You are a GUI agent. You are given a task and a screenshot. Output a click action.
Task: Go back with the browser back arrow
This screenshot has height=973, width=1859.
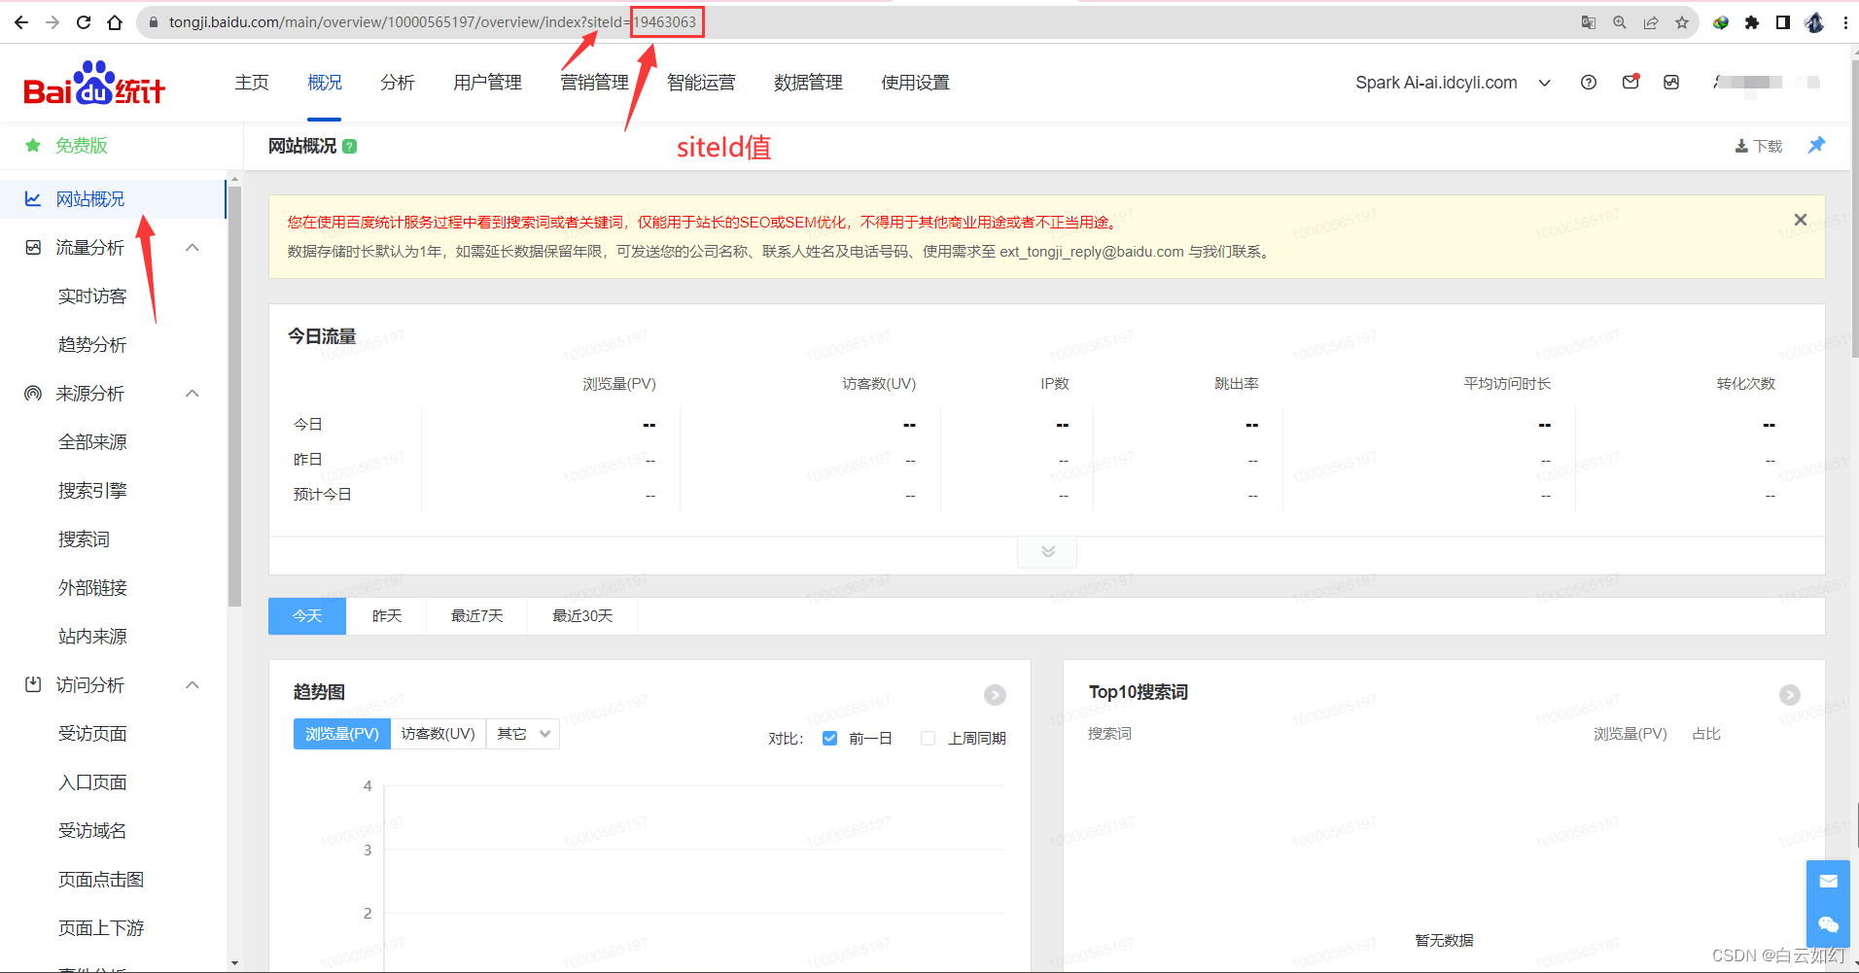[20, 22]
